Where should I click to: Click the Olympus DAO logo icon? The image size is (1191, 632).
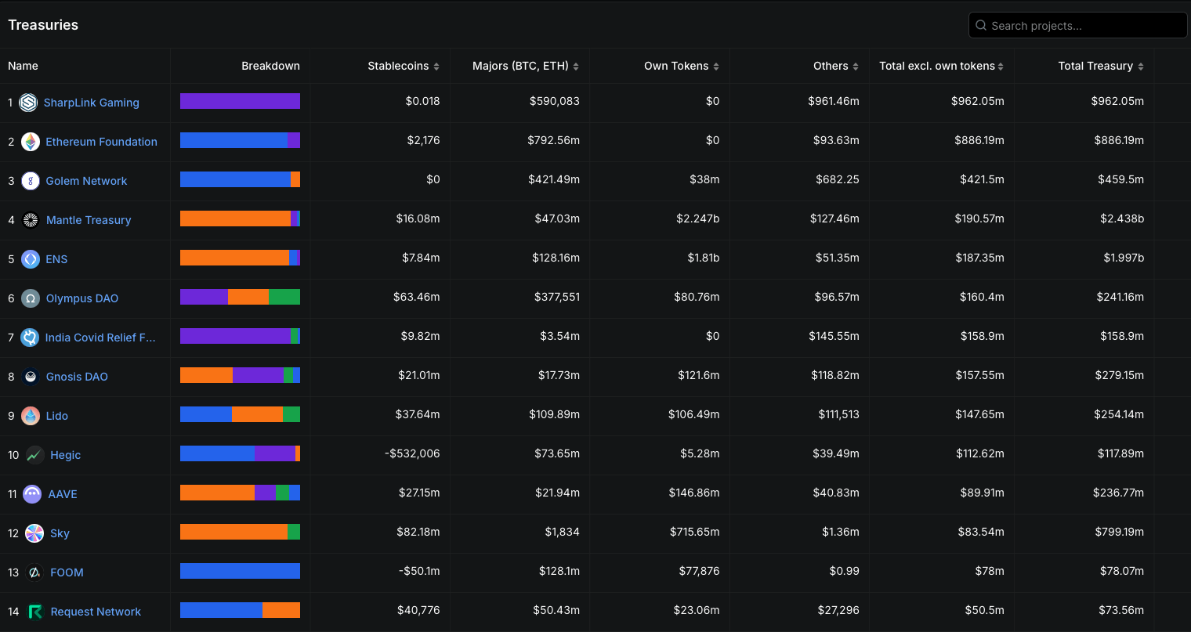pyautogui.click(x=31, y=298)
